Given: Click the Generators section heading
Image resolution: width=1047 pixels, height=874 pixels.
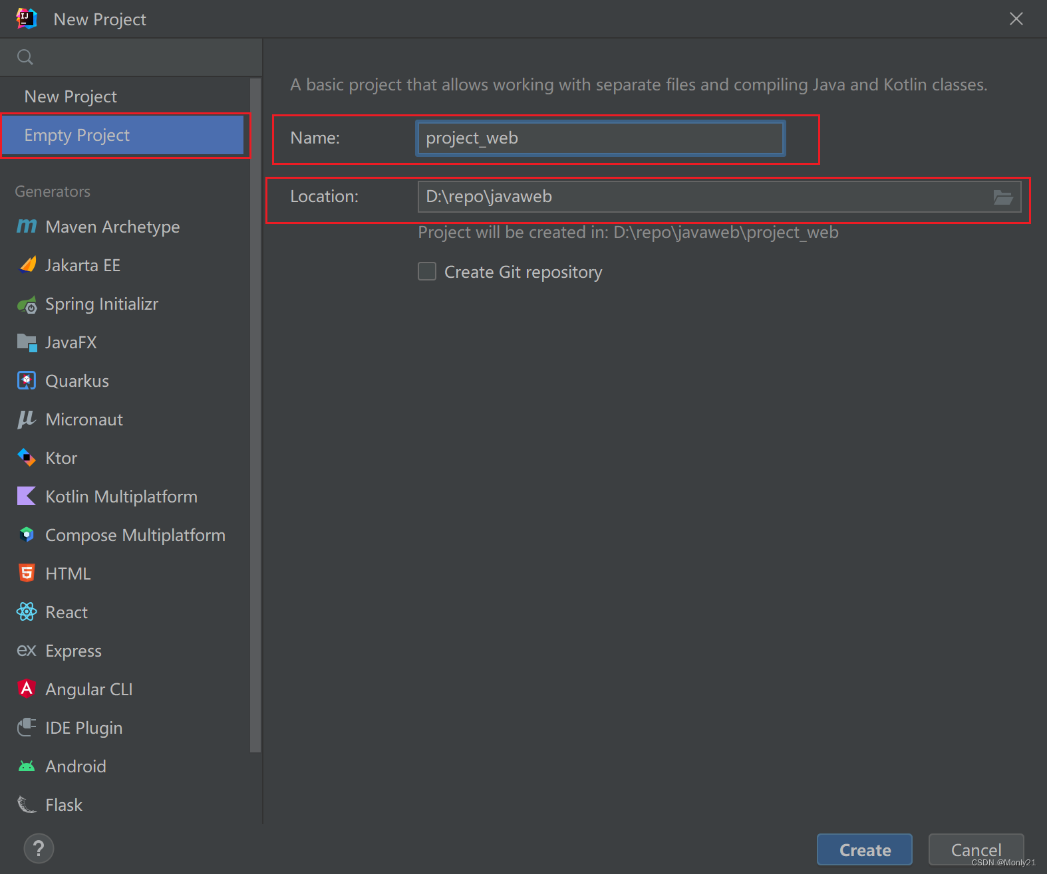Looking at the screenshot, I should (x=53, y=191).
